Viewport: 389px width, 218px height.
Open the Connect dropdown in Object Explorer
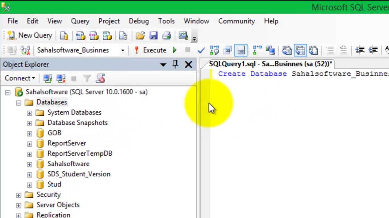20,78
